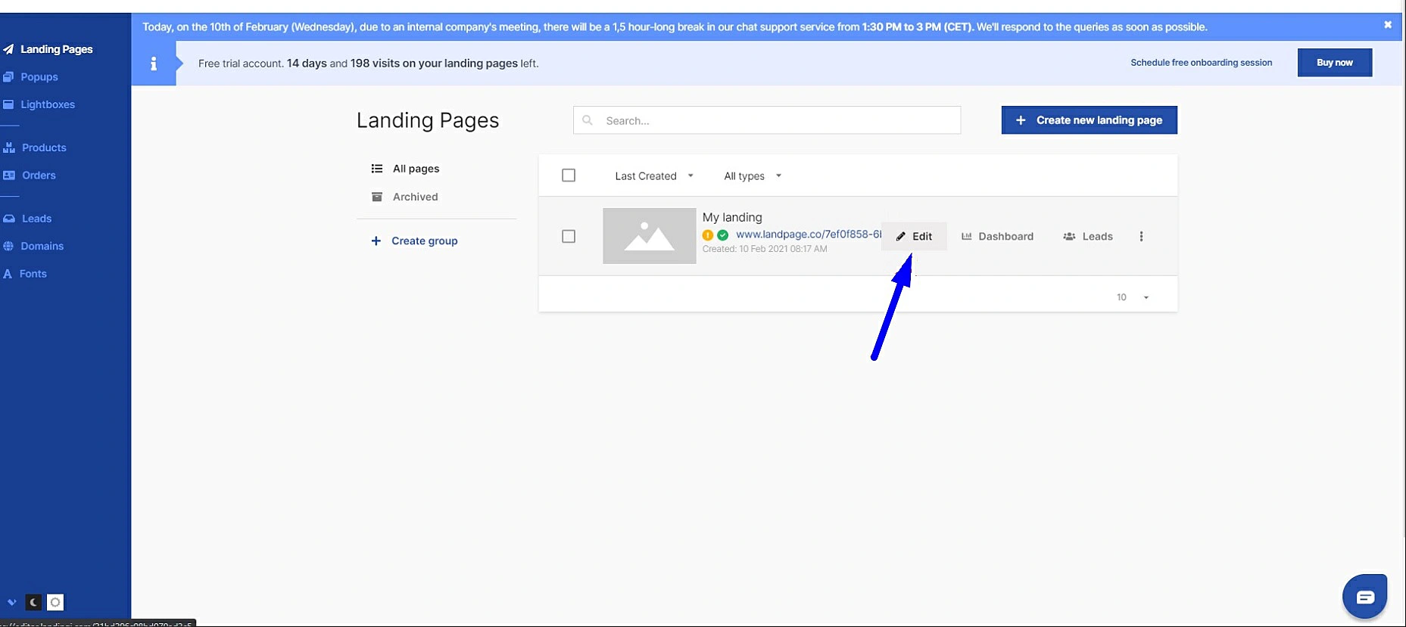Click the green check status icon
The height and width of the screenshot is (627, 1406).
coord(723,235)
